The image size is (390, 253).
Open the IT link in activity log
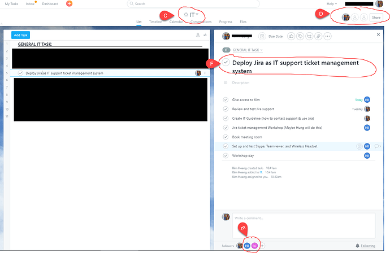coord(261,172)
